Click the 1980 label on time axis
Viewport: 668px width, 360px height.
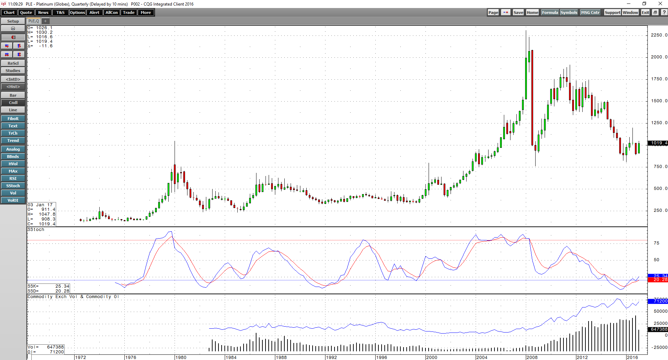point(181,357)
